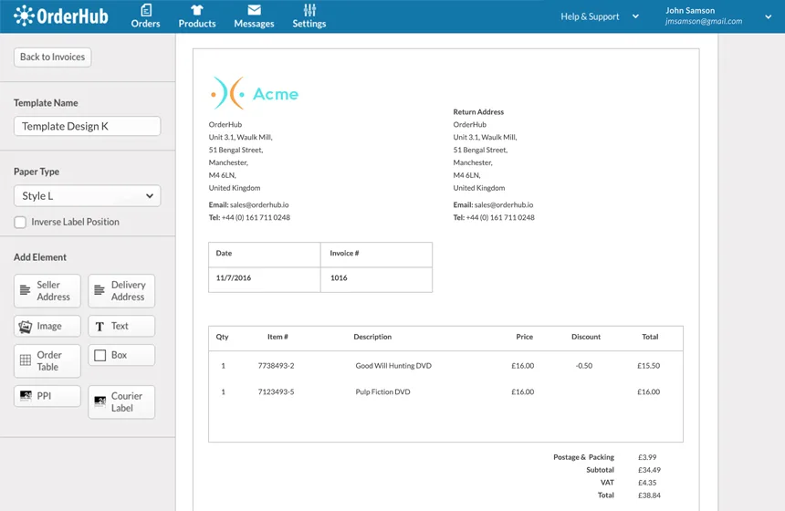Enable Inverse Label Position checkbox
The width and height of the screenshot is (785, 511).
20,223
